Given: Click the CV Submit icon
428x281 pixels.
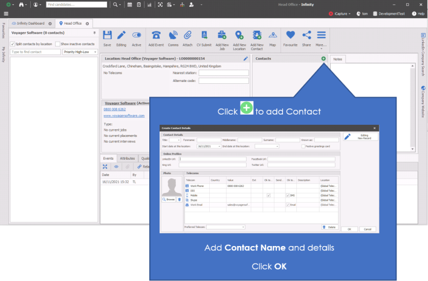Looking at the screenshot, I should (204, 36).
